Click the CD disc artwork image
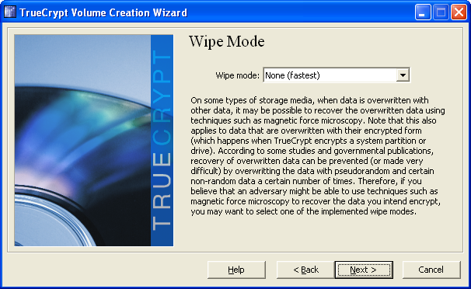Viewport: 471px width, 289px height. pos(82,140)
